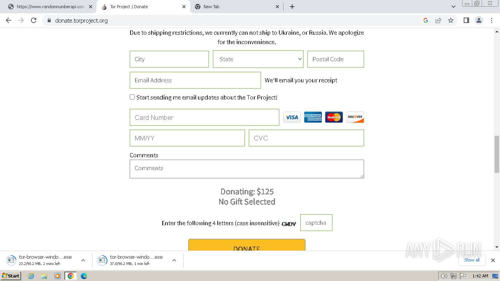This screenshot has height=281, width=500.
Task: Expand tab search chevron
Action: click(x=454, y=7)
